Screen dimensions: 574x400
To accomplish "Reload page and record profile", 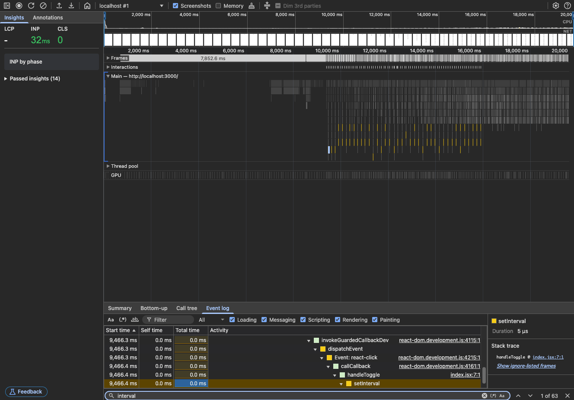I will [x=31, y=6].
